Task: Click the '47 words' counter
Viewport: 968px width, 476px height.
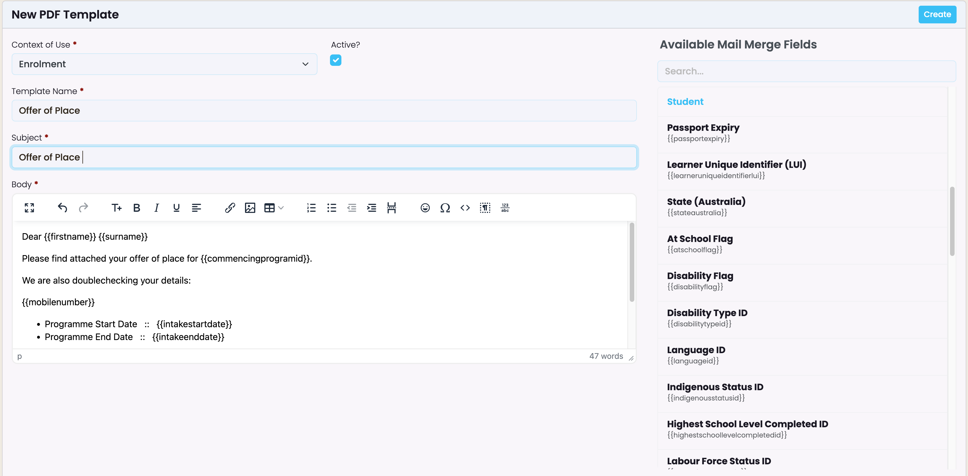Action: (606, 356)
